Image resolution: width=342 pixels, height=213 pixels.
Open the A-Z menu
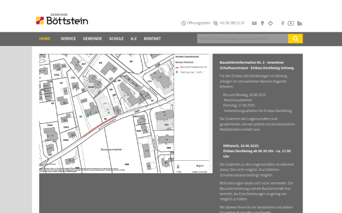point(134,39)
